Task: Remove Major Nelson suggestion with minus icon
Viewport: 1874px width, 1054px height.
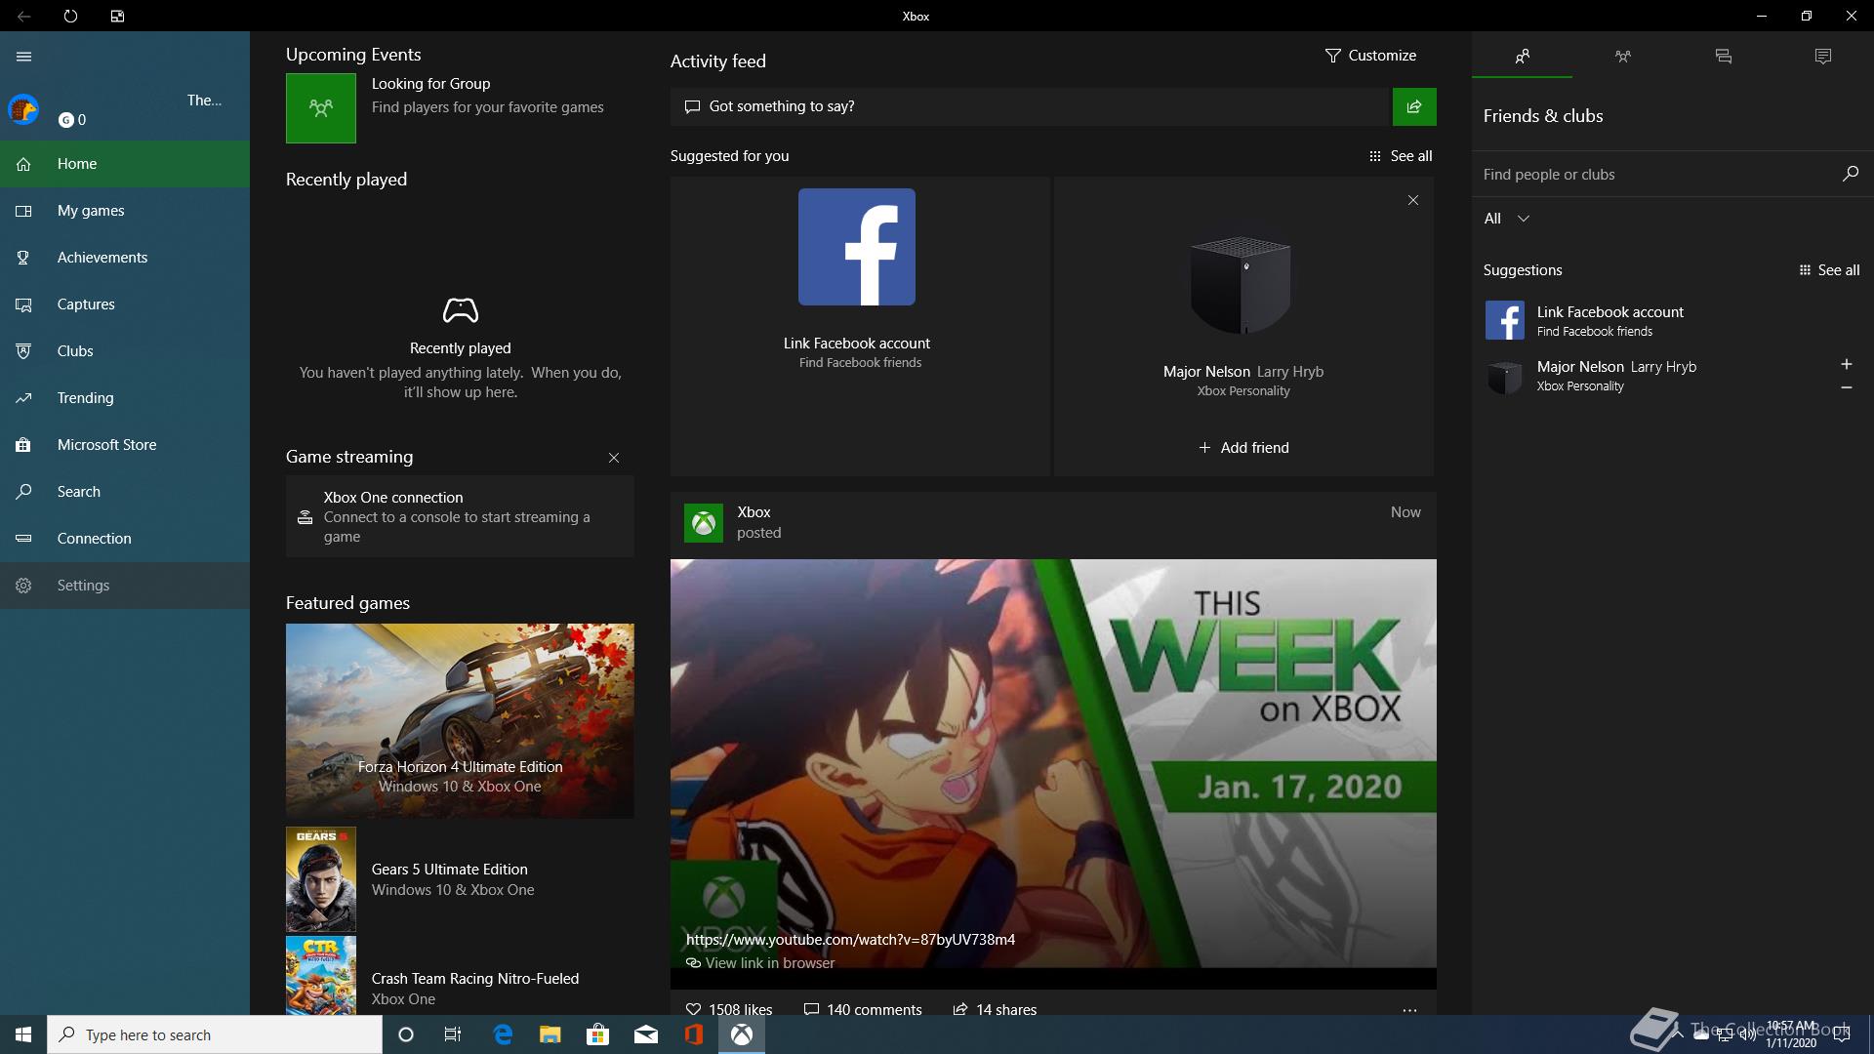Action: 1847,387
